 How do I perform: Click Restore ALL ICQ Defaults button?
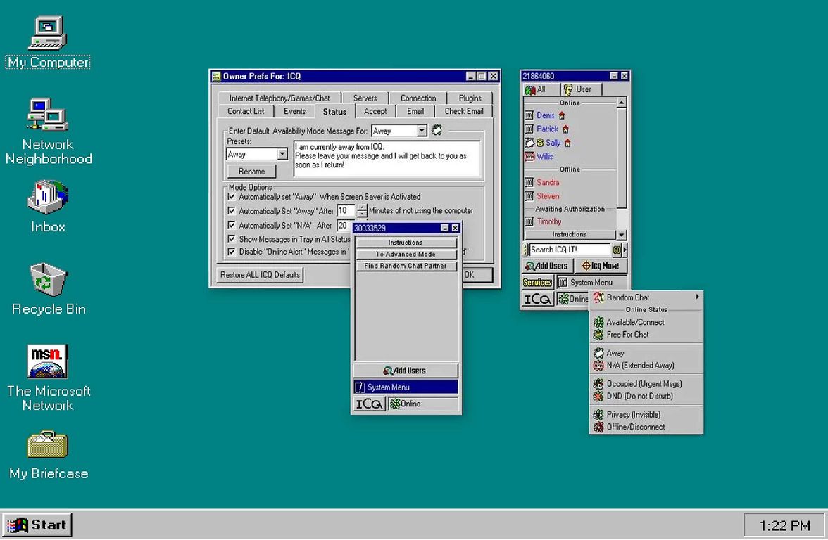coord(259,275)
